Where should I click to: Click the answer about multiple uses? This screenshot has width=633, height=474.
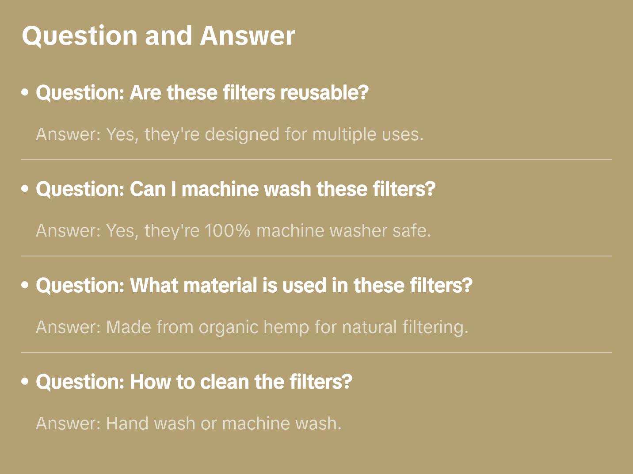click(x=229, y=134)
